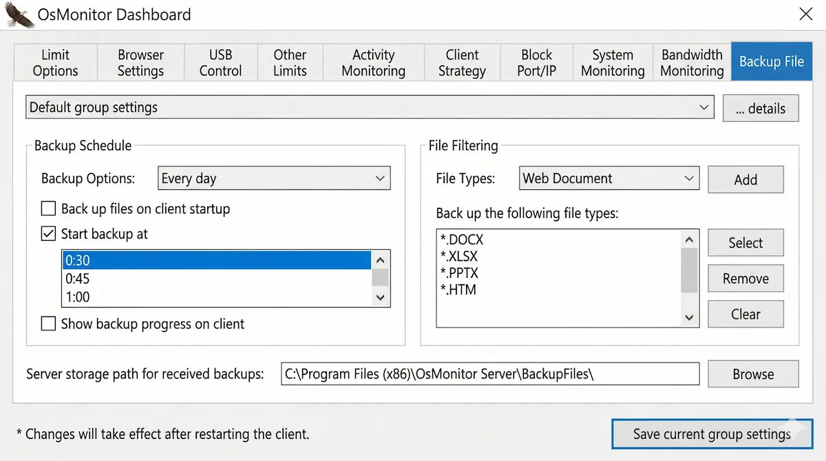Enable backing up files on client startup
Screen dimensions: 826x461
(x=48, y=208)
